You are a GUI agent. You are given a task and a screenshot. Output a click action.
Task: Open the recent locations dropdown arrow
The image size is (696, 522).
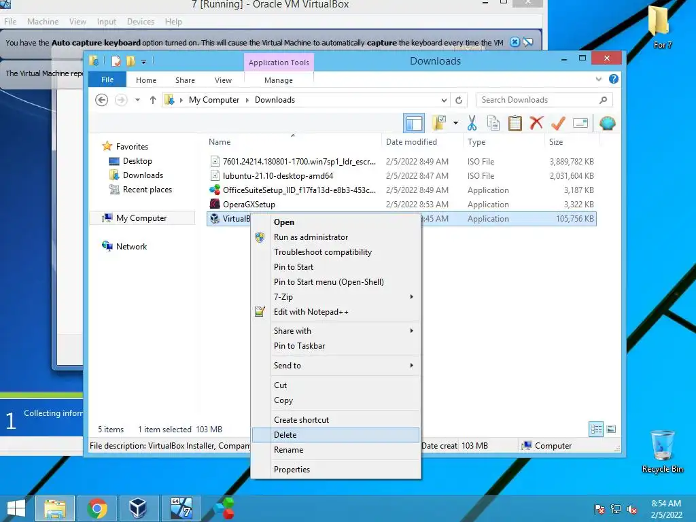[x=137, y=100]
